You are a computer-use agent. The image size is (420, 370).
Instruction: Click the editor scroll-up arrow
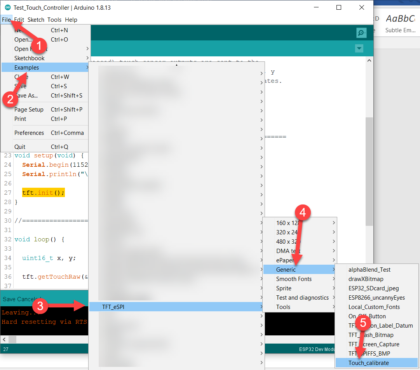coord(369,61)
